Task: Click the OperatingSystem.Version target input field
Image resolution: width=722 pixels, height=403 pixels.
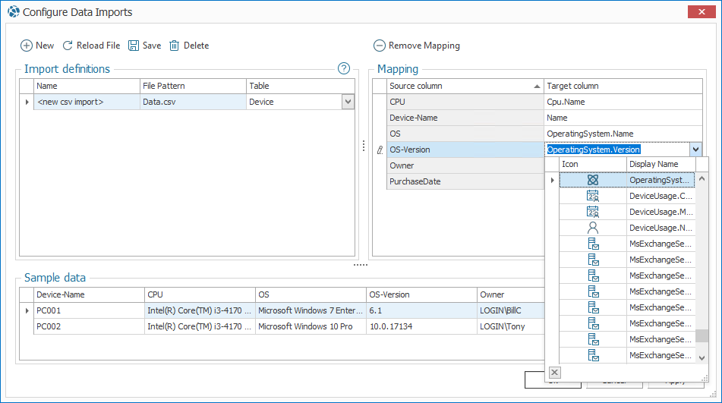Action: [617, 150]
